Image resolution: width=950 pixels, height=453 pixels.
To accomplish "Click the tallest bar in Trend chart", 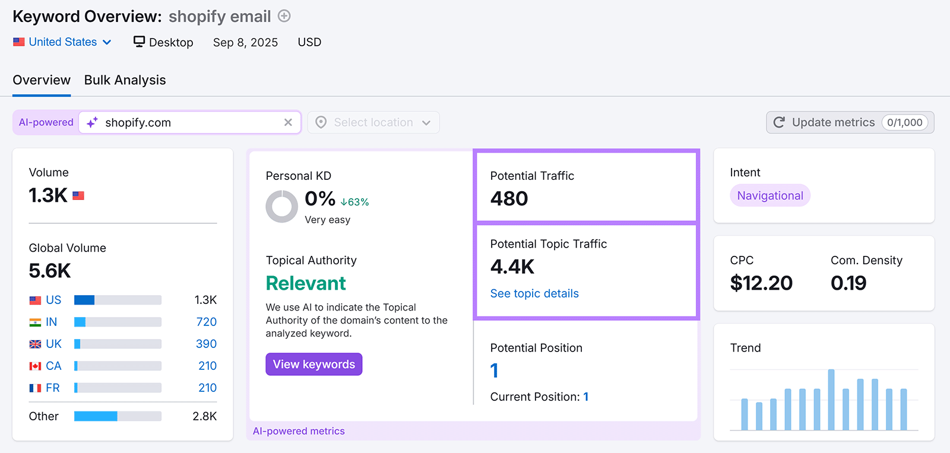I will tap(831, 399).
